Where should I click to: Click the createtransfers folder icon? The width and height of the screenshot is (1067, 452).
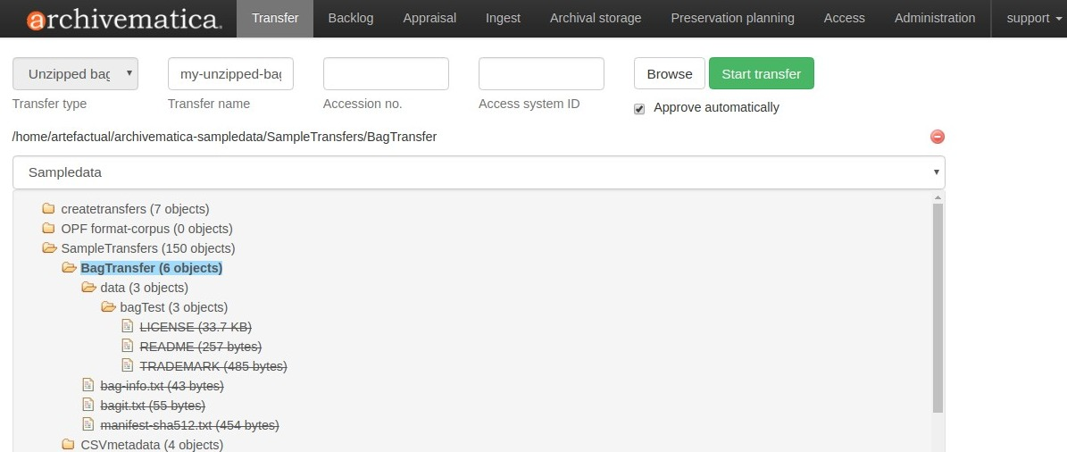(x=49, y=209)
